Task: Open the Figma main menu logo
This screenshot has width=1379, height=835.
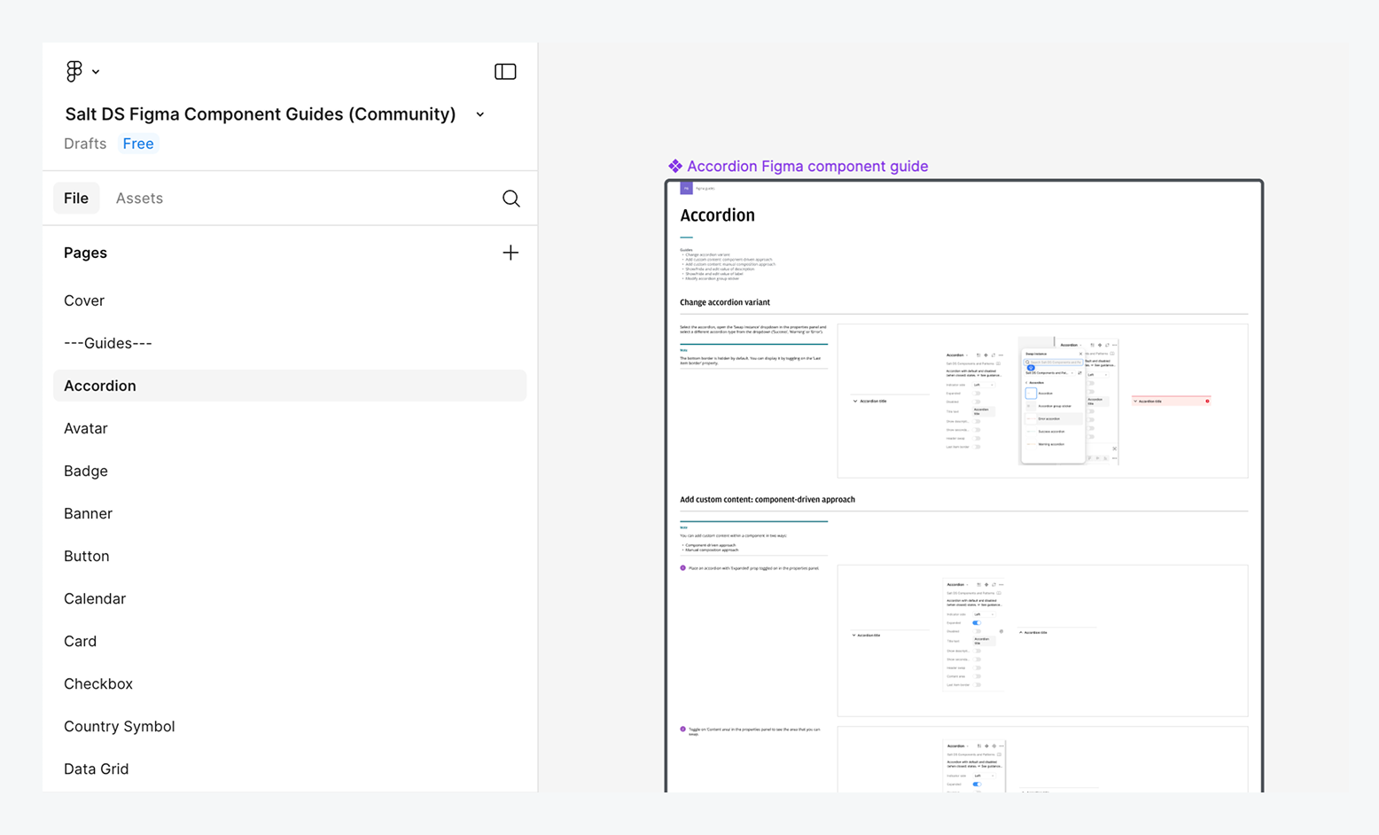Action: pos(74,71)
